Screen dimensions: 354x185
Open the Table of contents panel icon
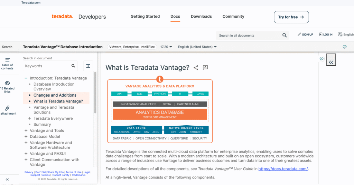7,60
